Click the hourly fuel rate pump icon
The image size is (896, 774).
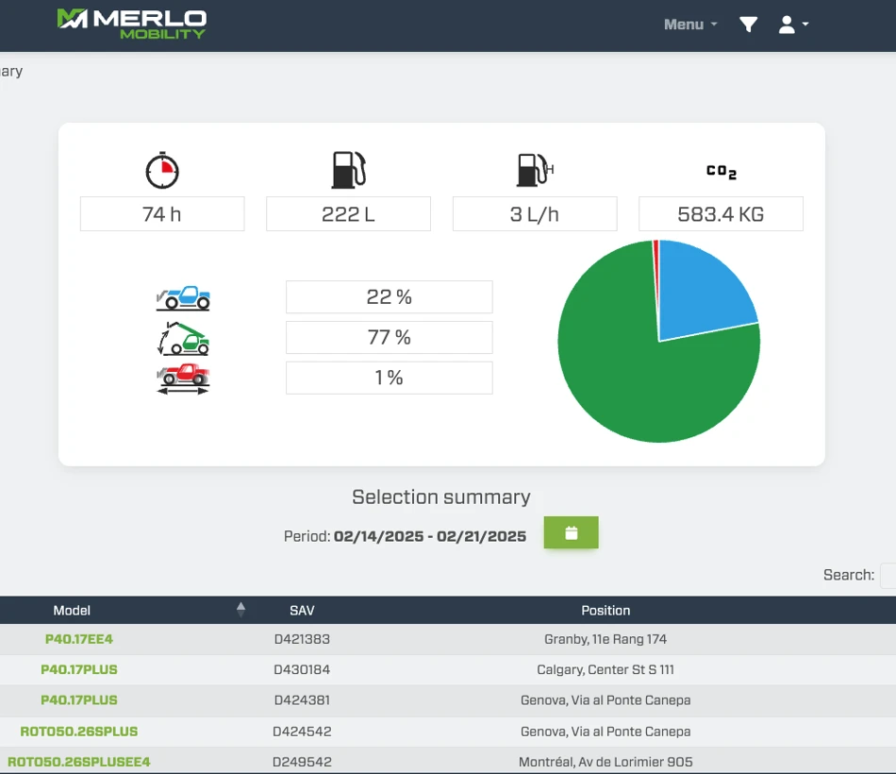point(534,170)
